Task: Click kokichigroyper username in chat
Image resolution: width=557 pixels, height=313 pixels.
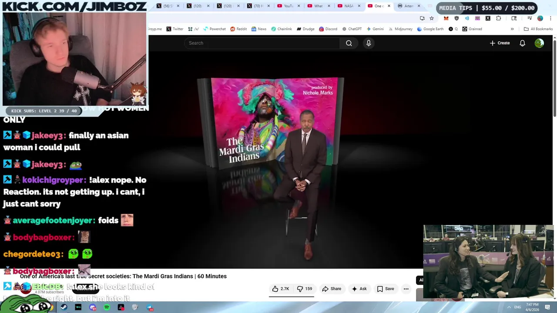Action: click(x=54, y=180)
